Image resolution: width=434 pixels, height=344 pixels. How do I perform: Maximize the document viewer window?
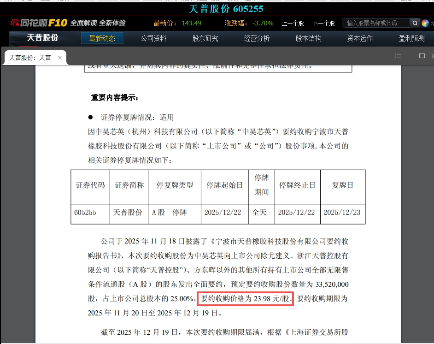click(422, 56)
